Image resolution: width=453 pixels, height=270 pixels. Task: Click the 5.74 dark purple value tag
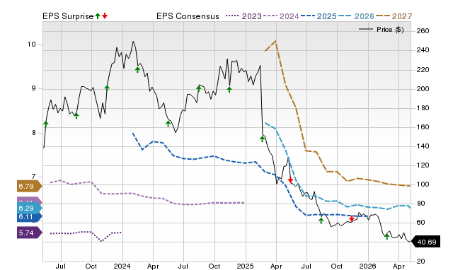pyautogui.click(x=30, y=233)
